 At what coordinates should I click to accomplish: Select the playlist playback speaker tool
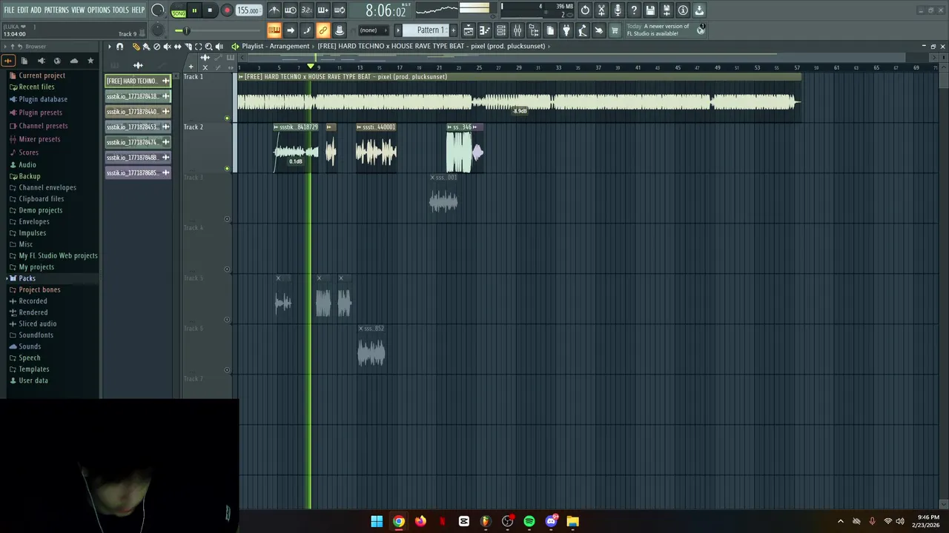pos(219,46)
